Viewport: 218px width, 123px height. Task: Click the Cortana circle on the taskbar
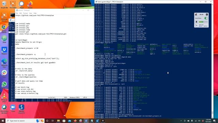point(47,121)
